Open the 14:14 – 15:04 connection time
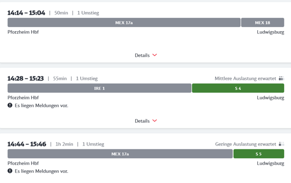 click(26, 13)
